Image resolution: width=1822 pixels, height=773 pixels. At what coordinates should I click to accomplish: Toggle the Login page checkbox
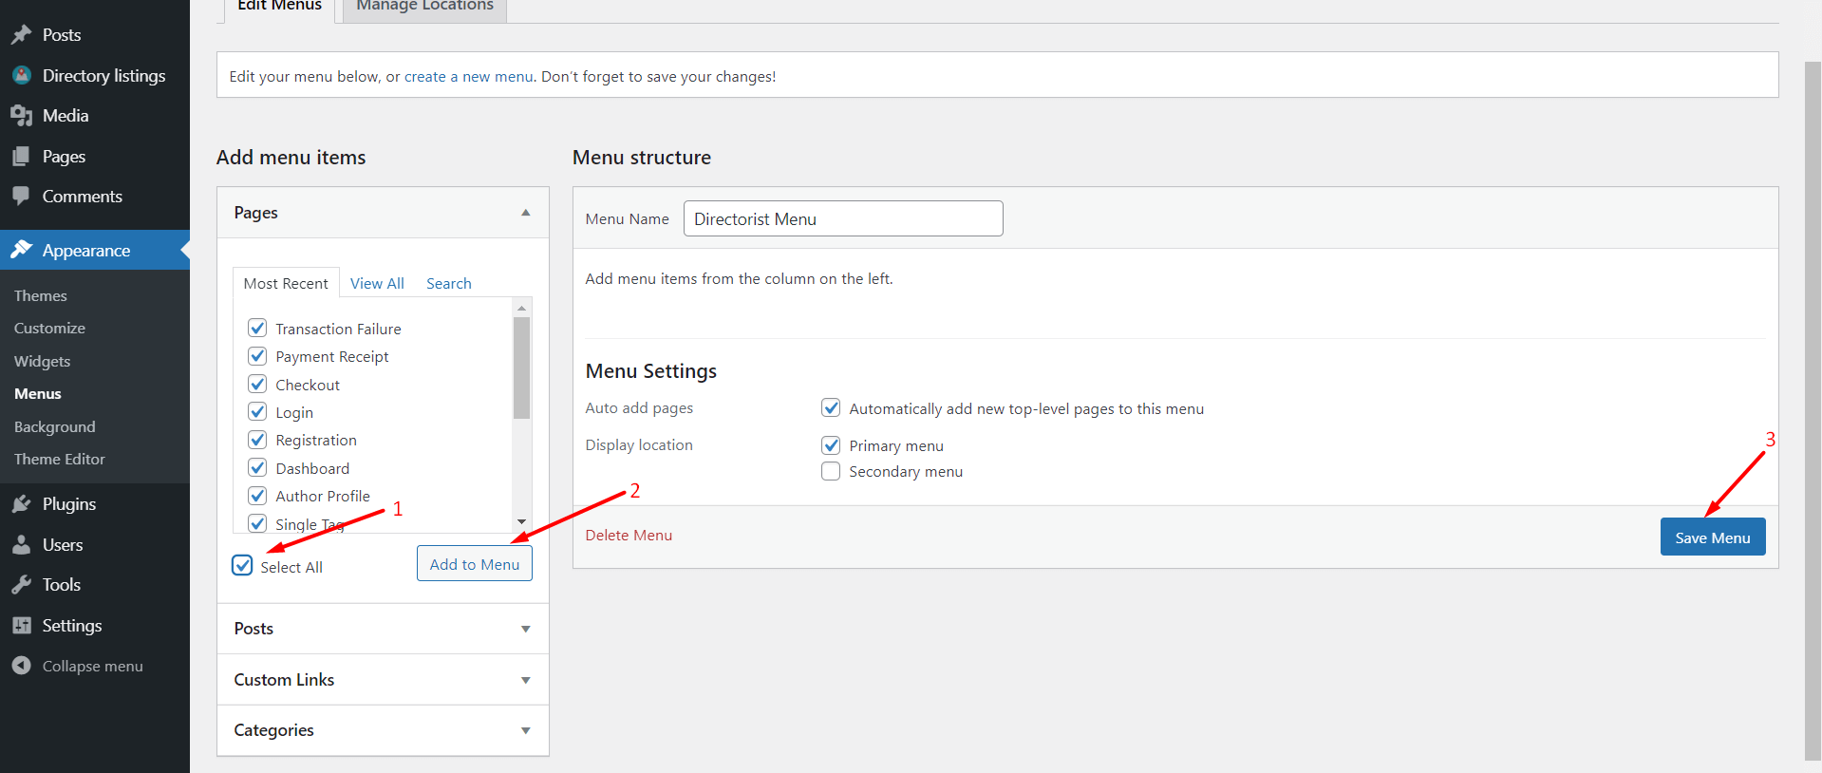[257, 411]
